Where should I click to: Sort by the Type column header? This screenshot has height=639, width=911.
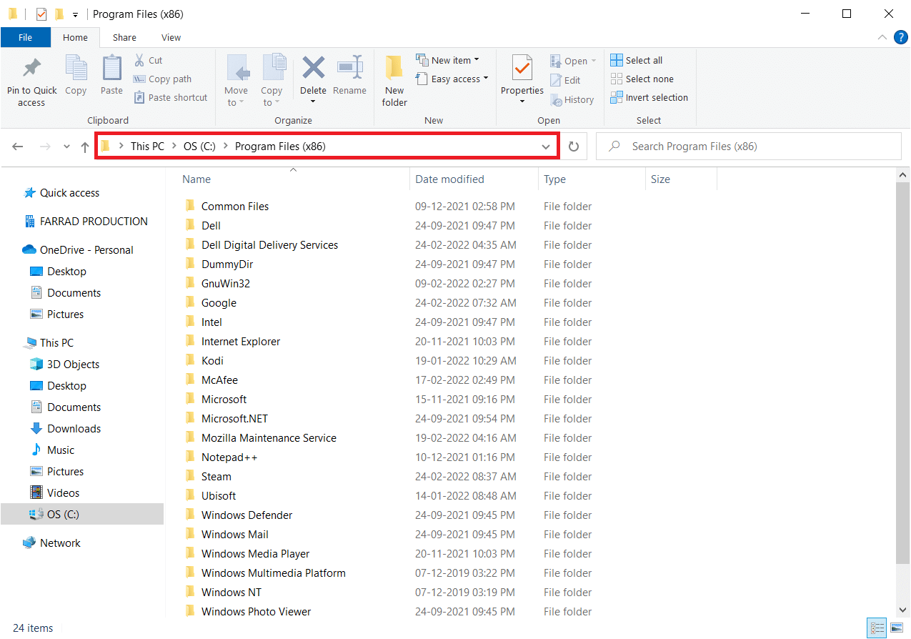[591, 179]
